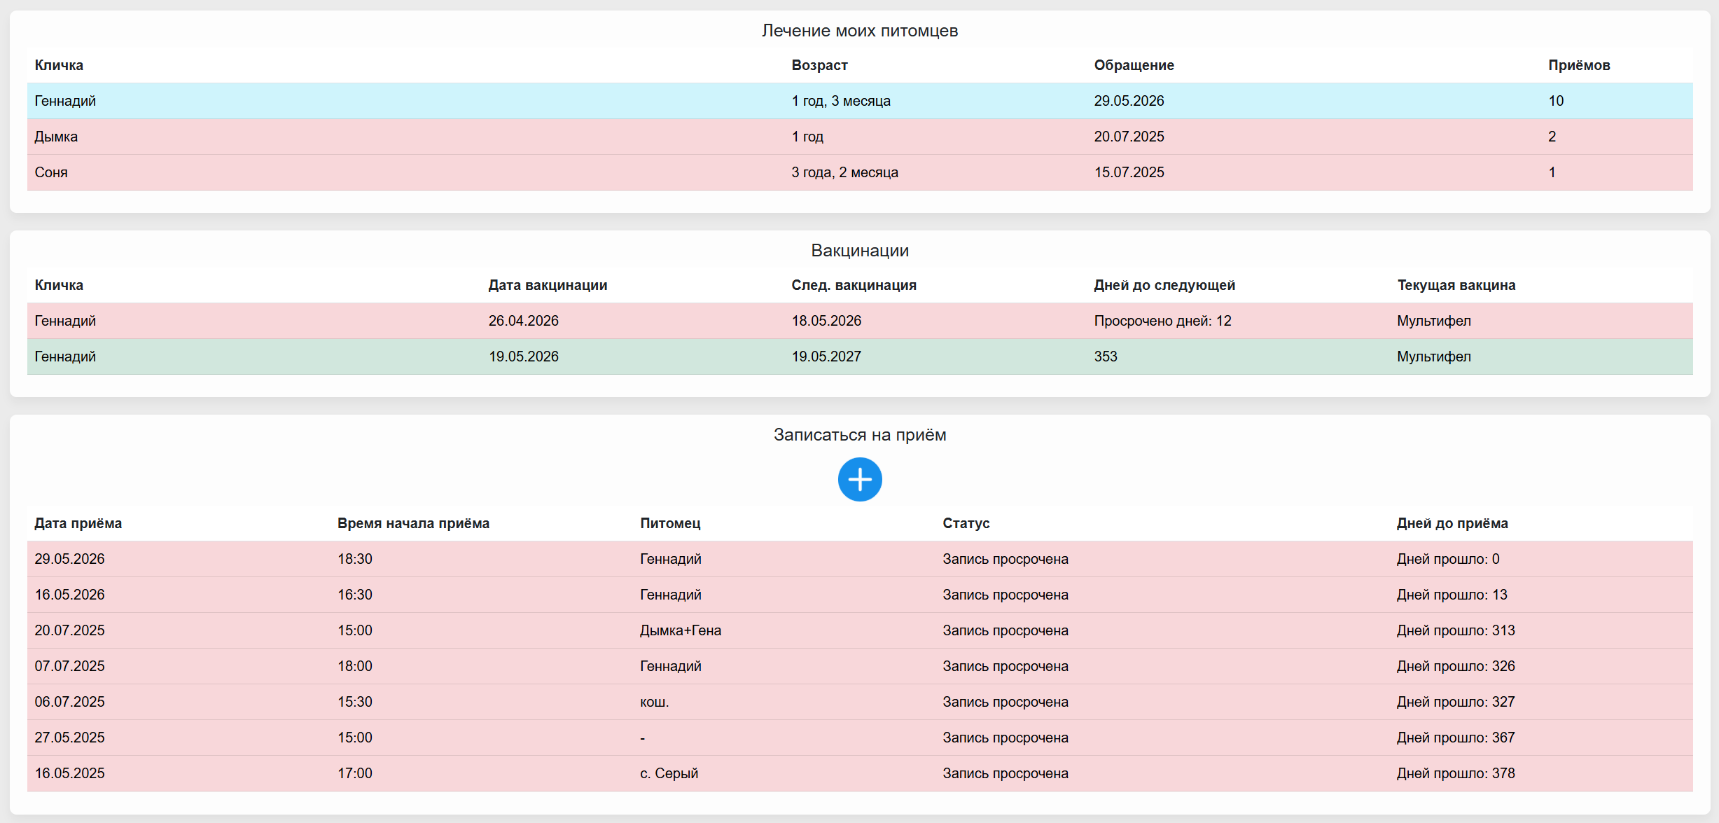1719x823 pixels.
Task: Select the appointment showing Дней прошло: 367
Action: click(860, 738)
